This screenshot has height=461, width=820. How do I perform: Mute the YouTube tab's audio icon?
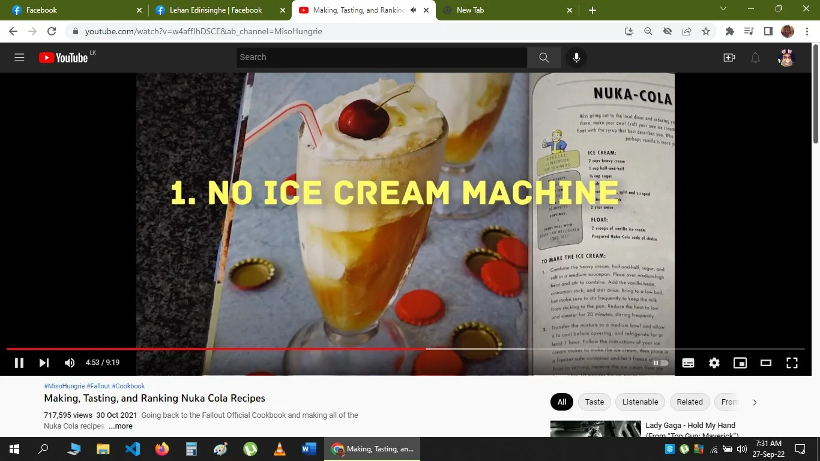pos(413,10)
